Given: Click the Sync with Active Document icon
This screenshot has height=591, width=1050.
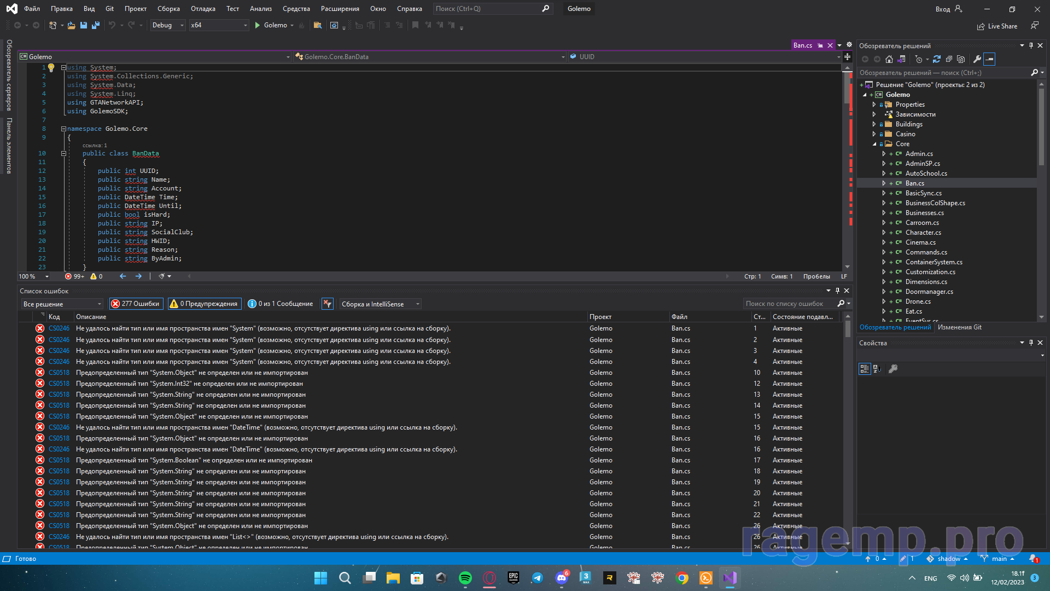Looking at the screenshot, I should [x=937, y=59].
